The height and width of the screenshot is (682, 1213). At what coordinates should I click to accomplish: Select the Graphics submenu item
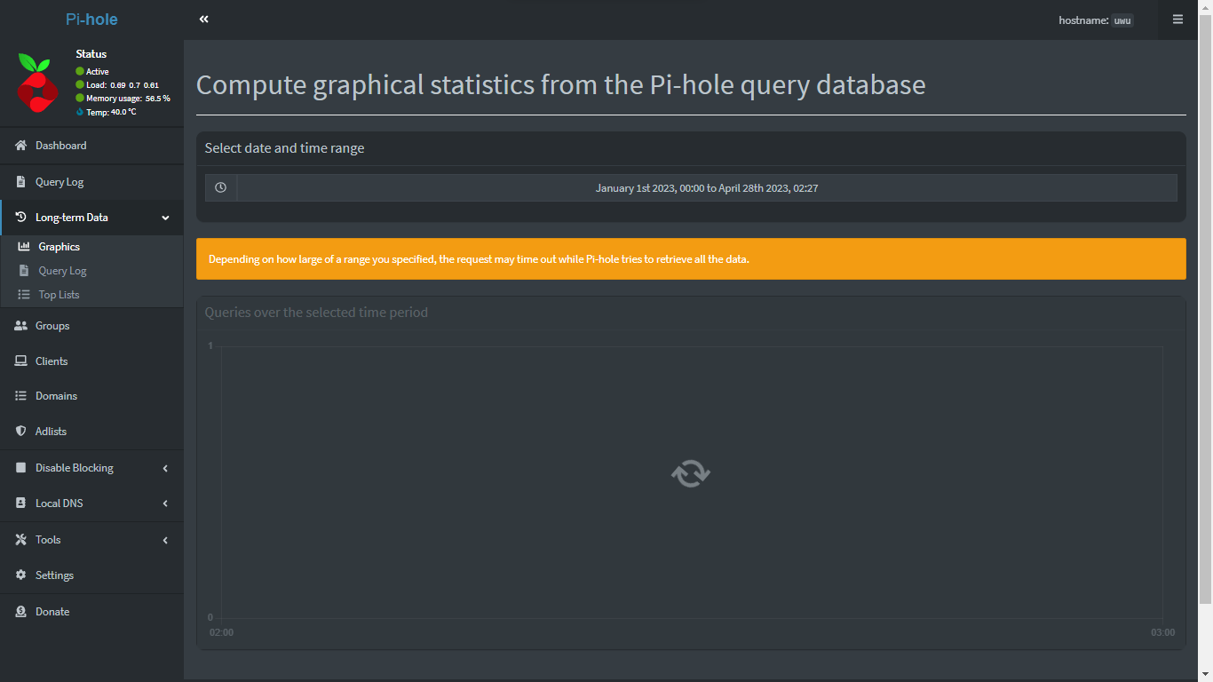pyautogui.click(x=59, y=247)
